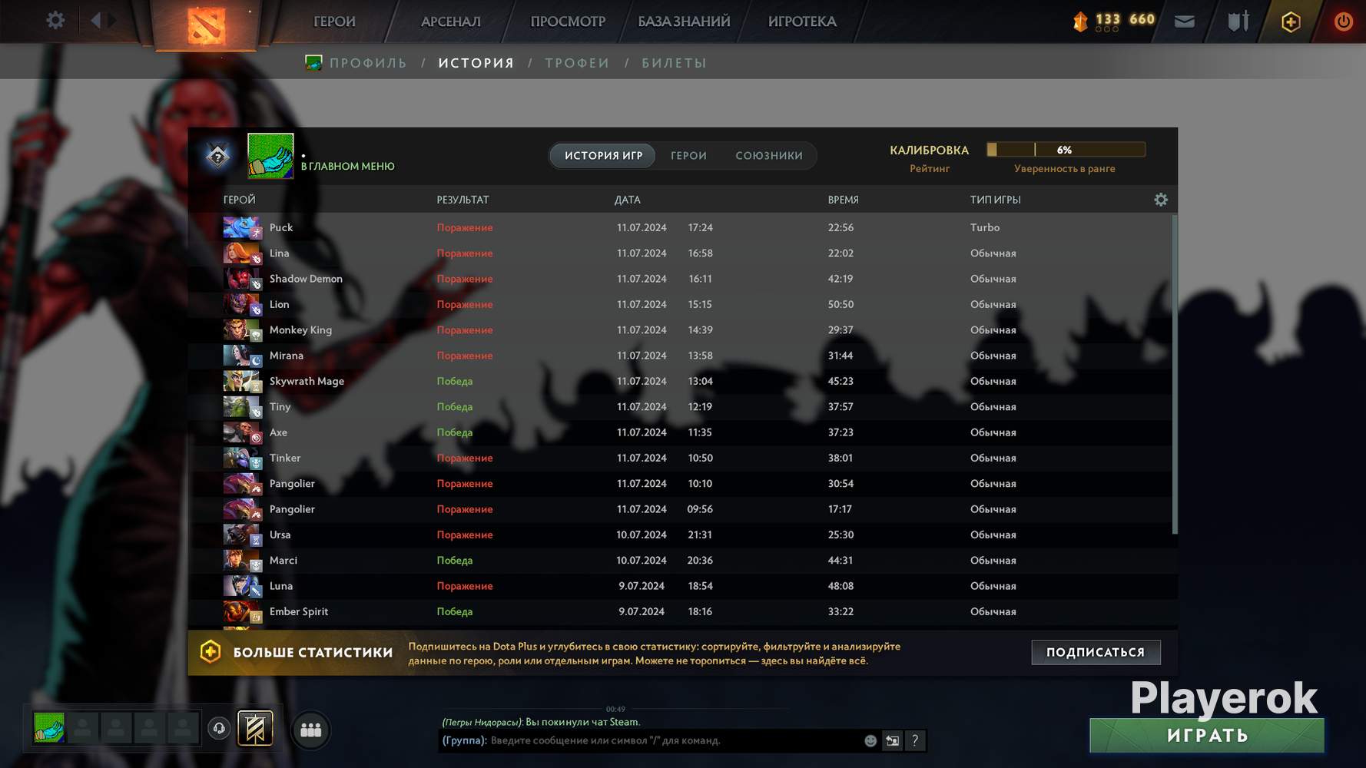Click the Shadow Demon hero portrait
Image resolution: width=1366 pixels, height=768 pixels.
point(242,279)
